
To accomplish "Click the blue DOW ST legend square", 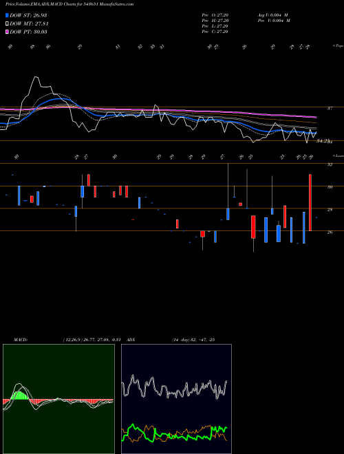I will coord(8,15).
